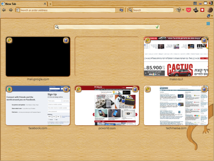Close the New Tab tab
This screenshot has width=214, height=161.
pyautogui.click(x=45, y=4)
